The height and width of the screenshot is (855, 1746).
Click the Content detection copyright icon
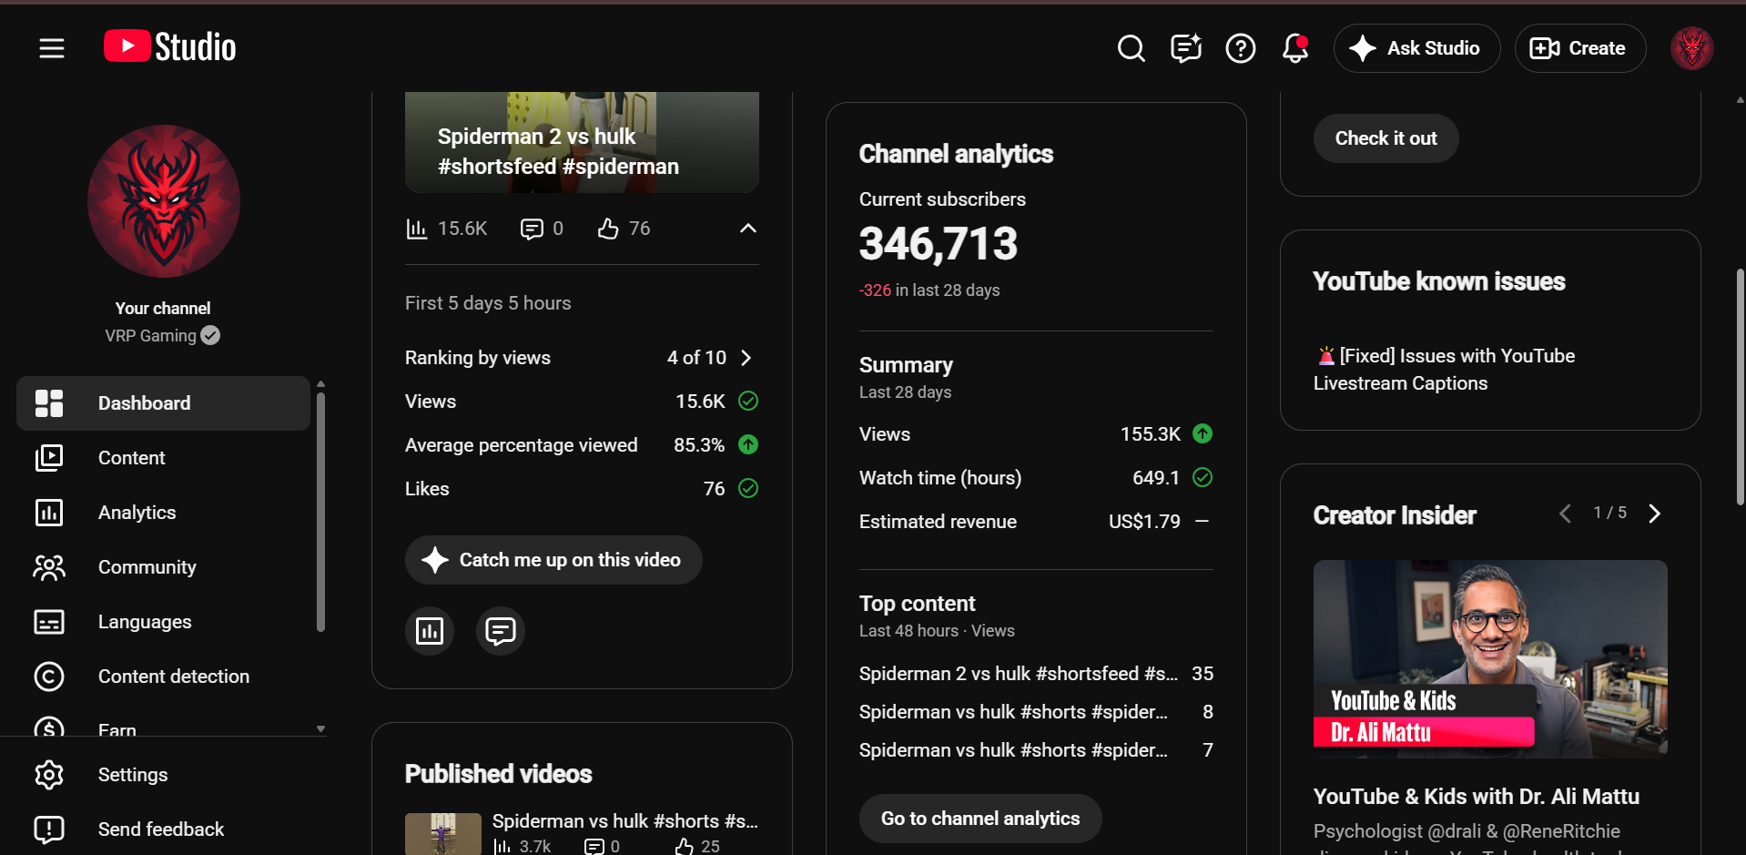coord(49,677)
